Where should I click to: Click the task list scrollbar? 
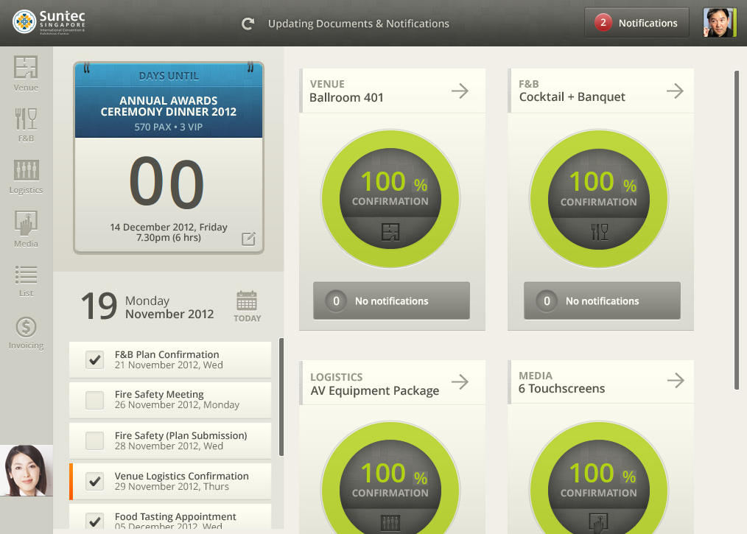[281, 397]
